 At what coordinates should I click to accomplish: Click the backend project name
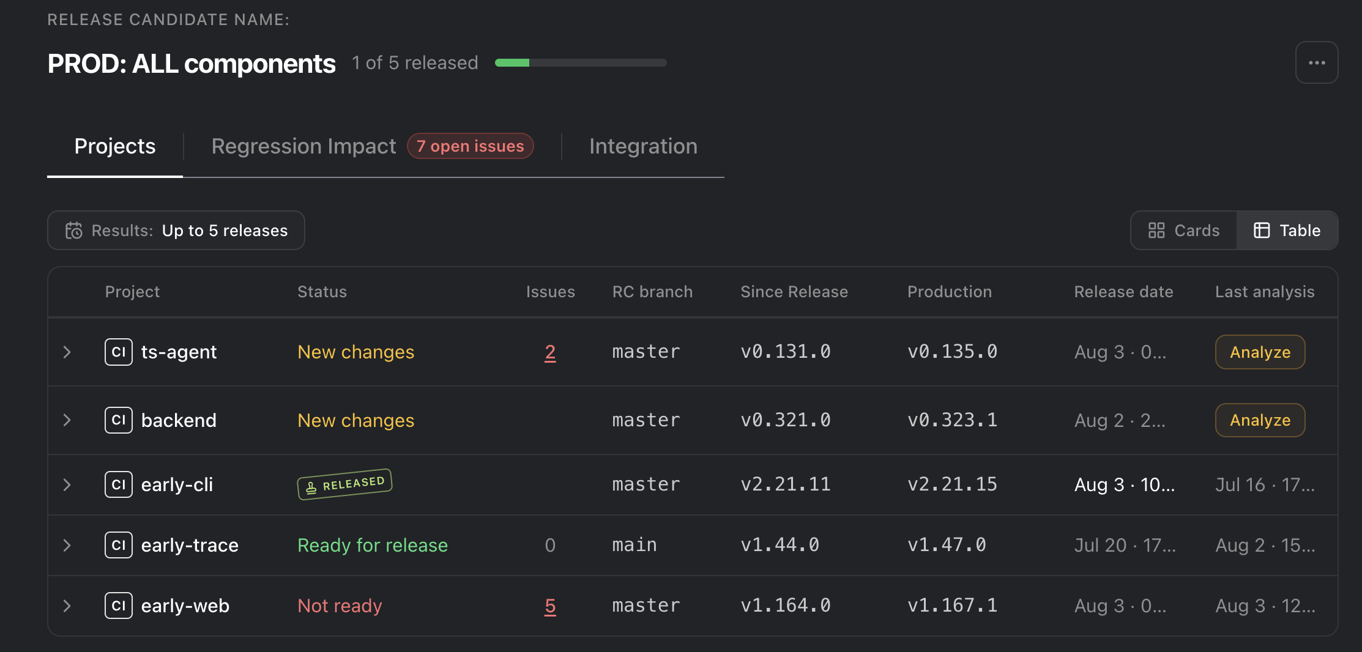pos(179,420)
